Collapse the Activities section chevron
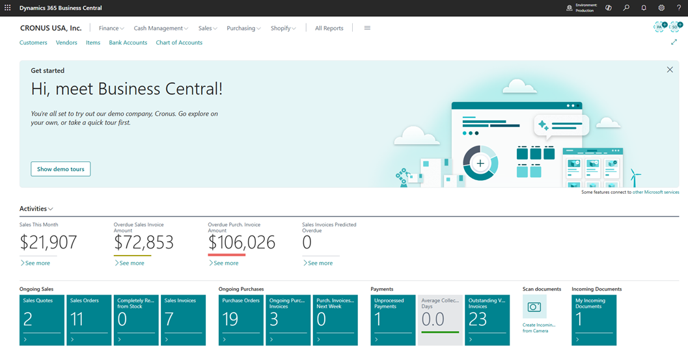Image resolution: width=688 pixels, height=346 pixels. (x=51, y=209)
